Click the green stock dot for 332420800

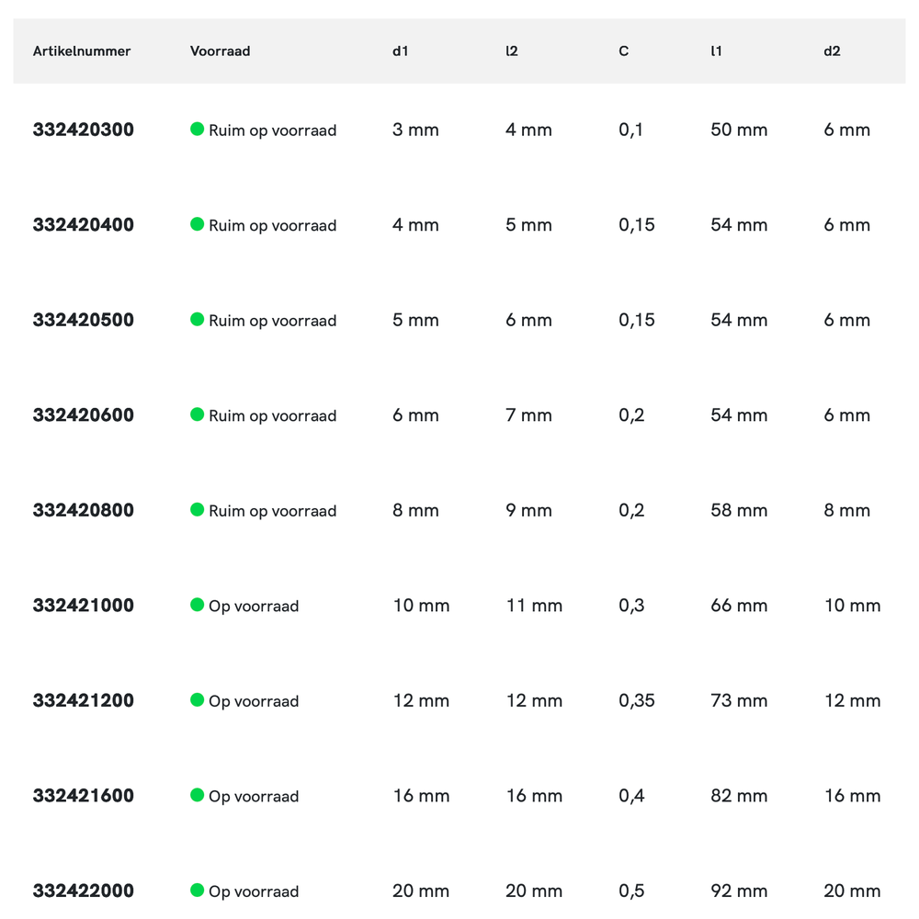(197, 510)
